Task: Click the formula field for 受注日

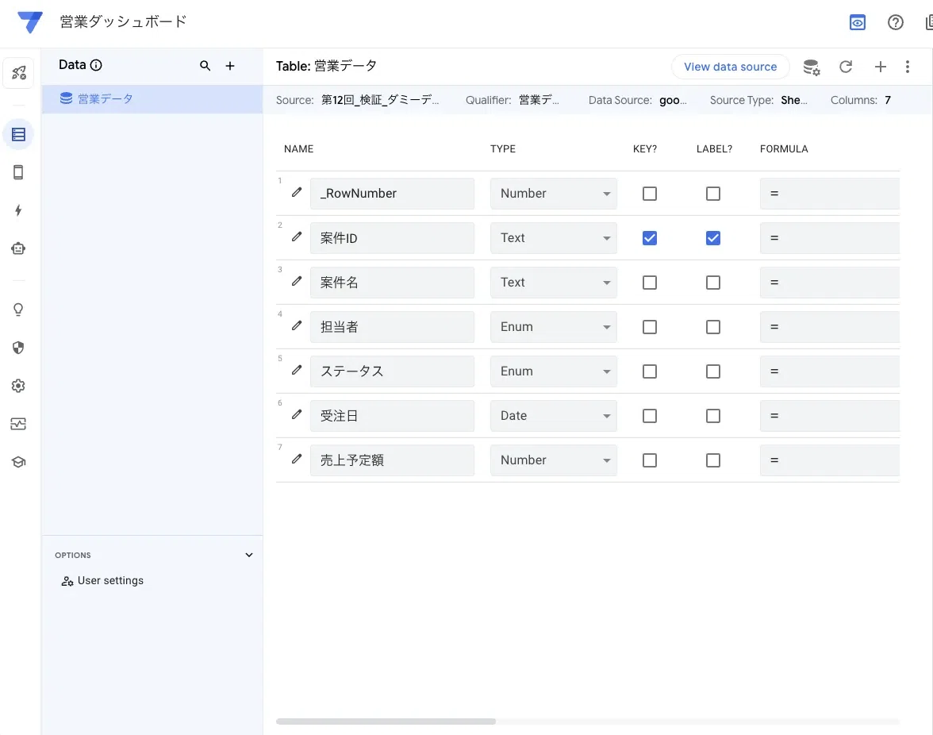Action: coord(830,415)
